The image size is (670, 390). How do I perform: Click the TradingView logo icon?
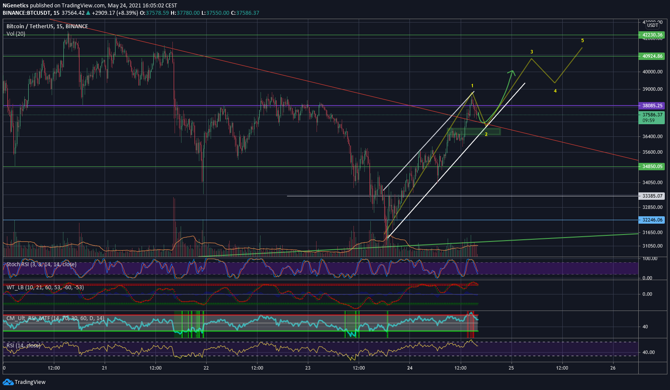[x=8, y=382]
